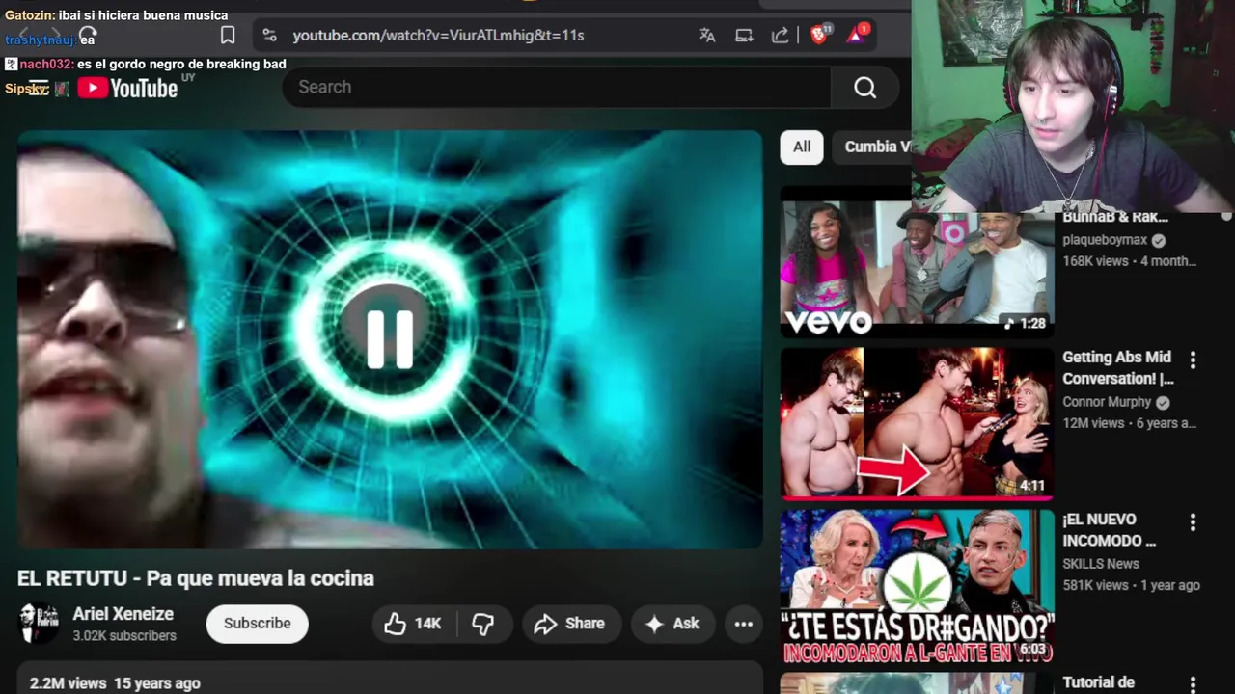Open the vevo video thumbnail
This screenshot has height=694, width=1235.
[x=917, y=262]
